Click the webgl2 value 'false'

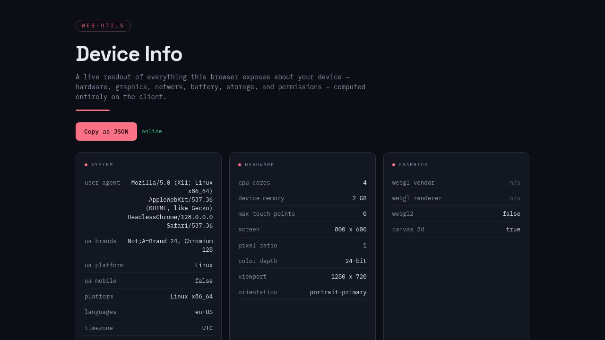(x=511, y=214)
